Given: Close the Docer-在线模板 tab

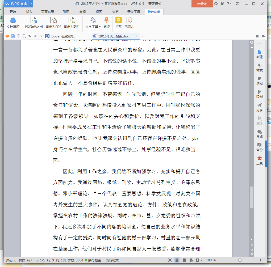Looking at the screenshot, I should tap(88, 36).
